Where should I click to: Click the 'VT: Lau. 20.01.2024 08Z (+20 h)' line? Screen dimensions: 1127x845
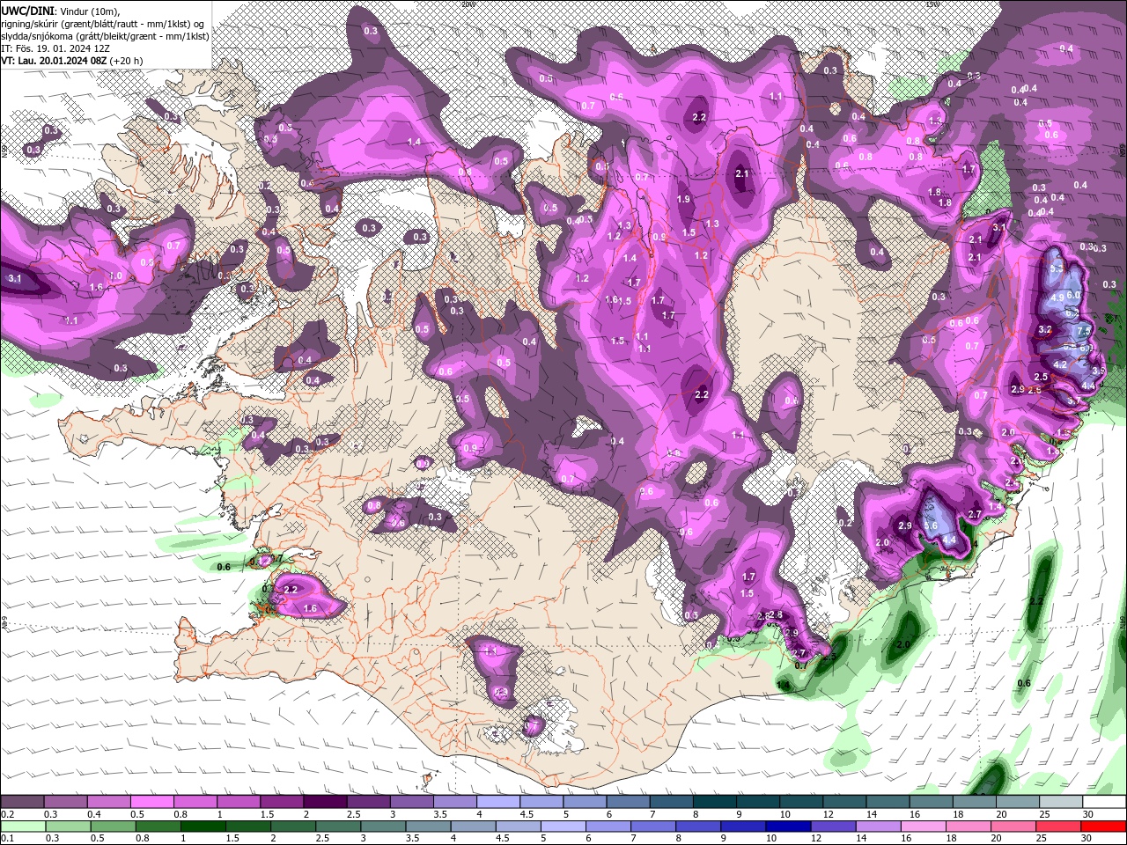pos(71,61)
